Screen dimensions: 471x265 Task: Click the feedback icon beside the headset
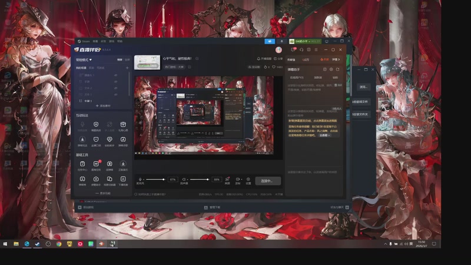pos(309,49)
